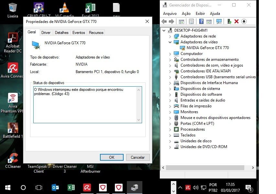The height and width of the screenshot is (194, 276).
Task: Expand Controladores de armazenamento node
Action: click(x=170, y=59)
